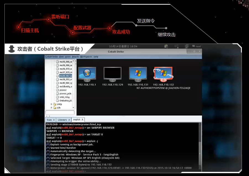The height and width of the screenshot is (176, 249).
Task: Select compromised host 192.168.110.132
Action: [x=163, y=74]
